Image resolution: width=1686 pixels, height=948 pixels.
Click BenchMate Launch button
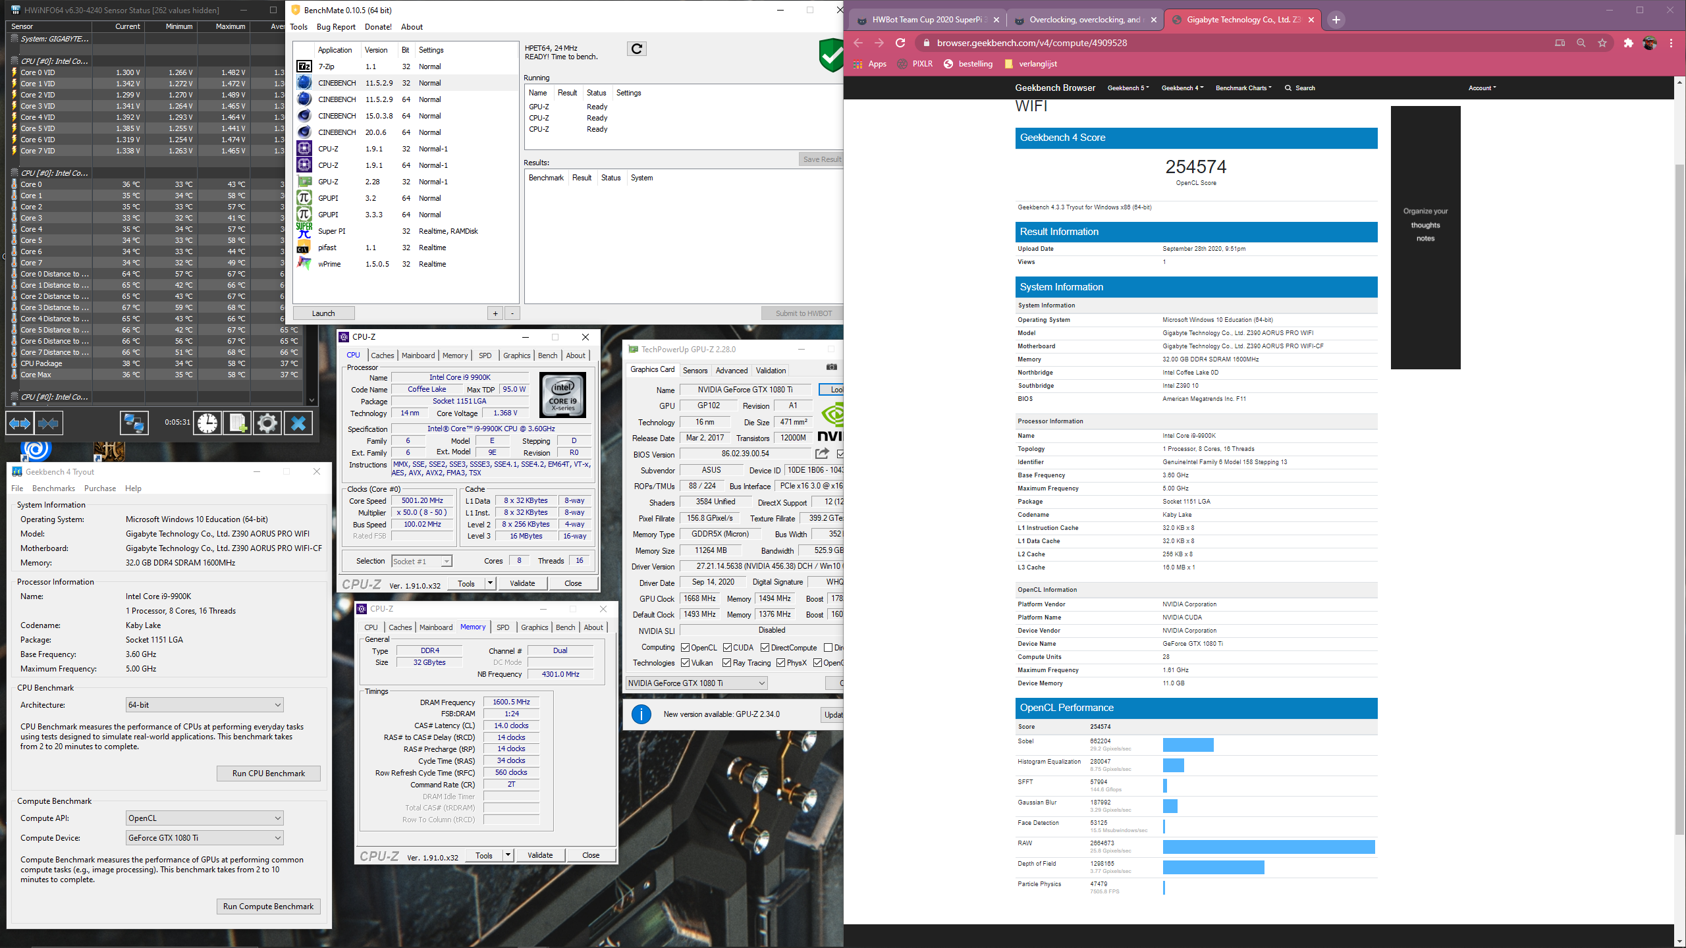(323, 313)
